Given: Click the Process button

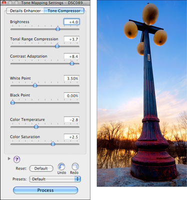Looking at the screenshot, I should pos(45,190).
